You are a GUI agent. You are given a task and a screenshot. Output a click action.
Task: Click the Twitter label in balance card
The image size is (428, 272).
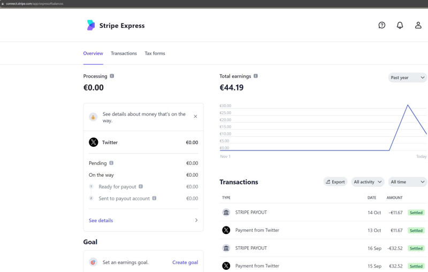(x=110, y=142)
